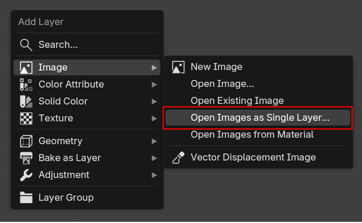The height and width of the screenshot is (223, 362).
Task: Click the Bake as Layer icon
Action: coord(26,158)
